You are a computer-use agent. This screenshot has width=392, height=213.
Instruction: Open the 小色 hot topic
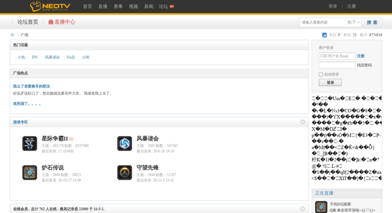[21, 57]
